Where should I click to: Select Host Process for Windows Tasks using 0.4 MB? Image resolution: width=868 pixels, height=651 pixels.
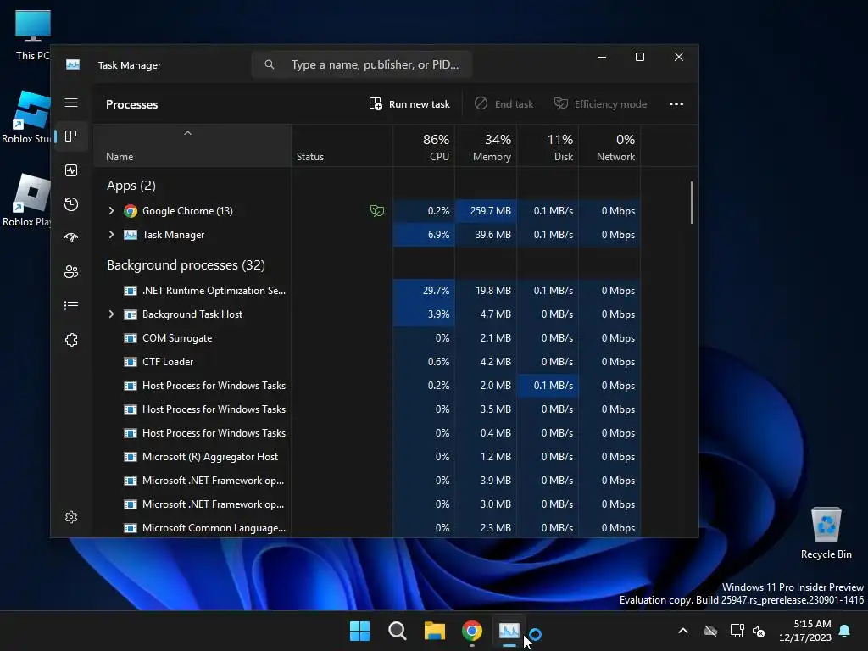click(x=368, y=433)
